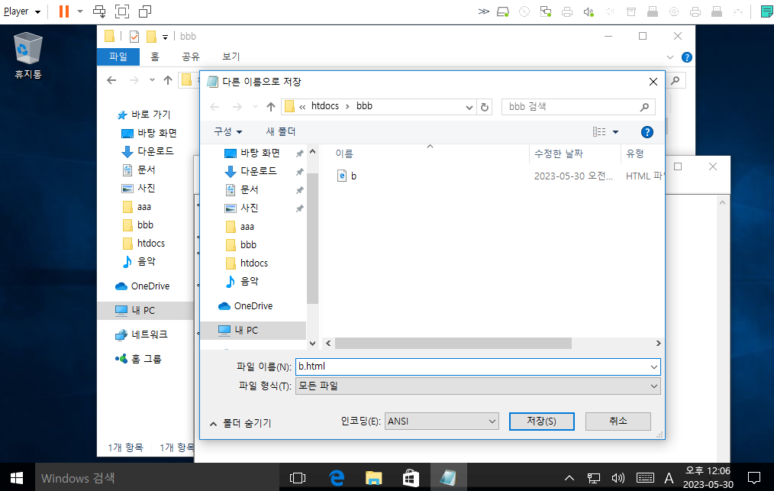The width and height of the screenshot is (774, 491).
Task: Click the horizontal scrollbar in file list
Action: coord(453,344)
